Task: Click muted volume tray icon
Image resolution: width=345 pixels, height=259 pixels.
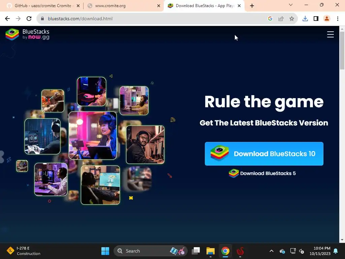Action: (302, 251)
